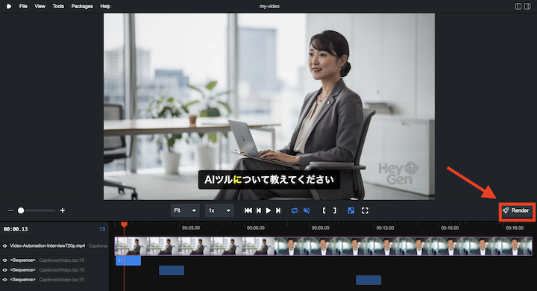This screenshot has height=291, width=537.
Task: Click the video thumbnail strip in timeline
Action: (323, 246)
